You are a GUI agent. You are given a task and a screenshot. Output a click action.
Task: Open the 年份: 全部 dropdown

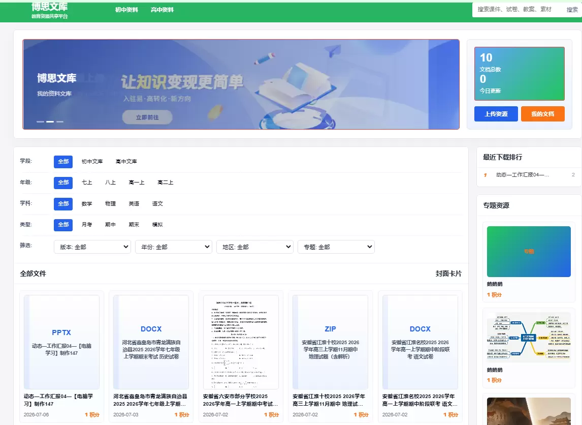pos(174,247)
